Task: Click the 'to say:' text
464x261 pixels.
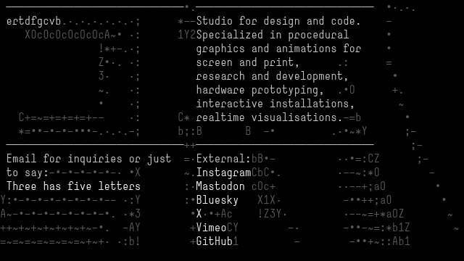Action: click(28, 173)
